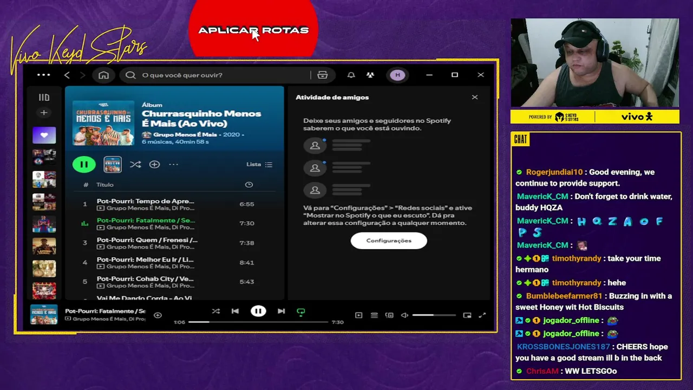Click username 'KROSSBONESJONES187' in chat
This screenshot has height=390, width=693.
[x=563, y=347]
